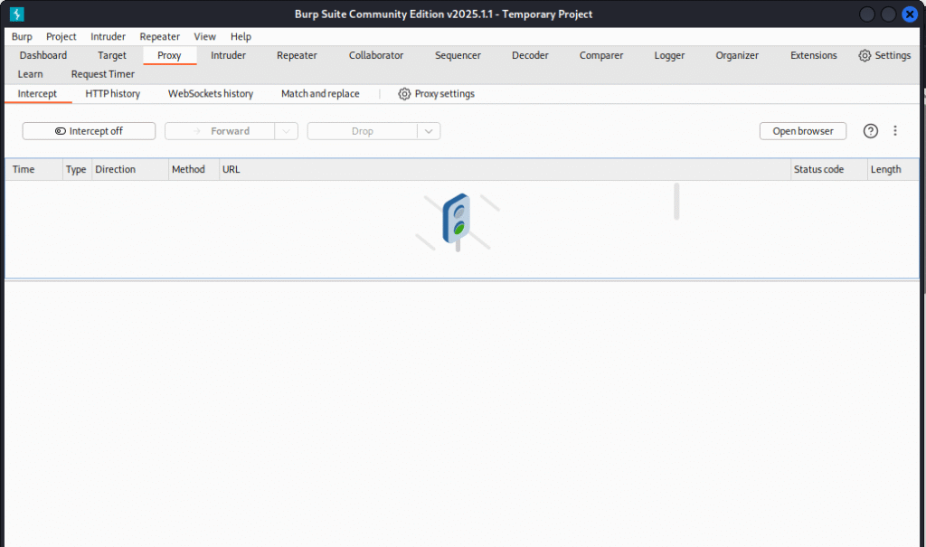926x547 pixels.
Task: Expand the Drop dropdown arrow
Action: point(429,131)
